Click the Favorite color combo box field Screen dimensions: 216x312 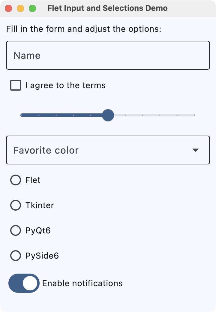[90, 150]
